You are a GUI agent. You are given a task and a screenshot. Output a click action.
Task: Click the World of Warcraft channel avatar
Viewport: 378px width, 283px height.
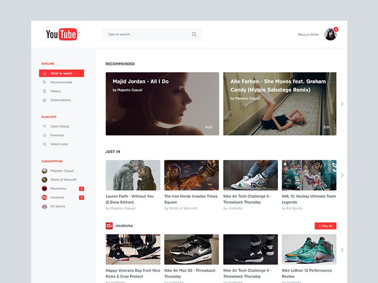pyautogui.click(x=44, y=180)
